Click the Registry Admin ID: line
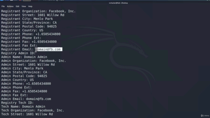 pyautogui.click(x=18, y=53)
